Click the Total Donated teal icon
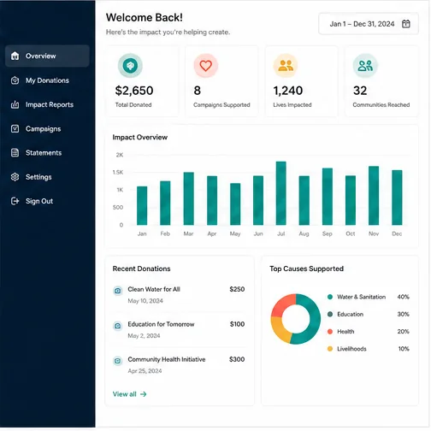This screenshot has height=431, width=431. click(x=130, y=66)
